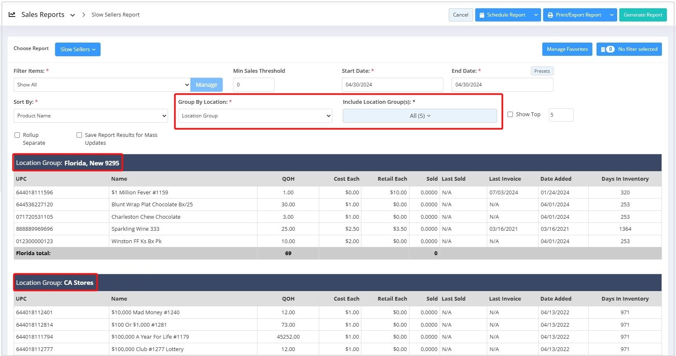
Task: Click the CA Stores Retail Each column header
Action: pyautogui.click(x=392, y=299)
